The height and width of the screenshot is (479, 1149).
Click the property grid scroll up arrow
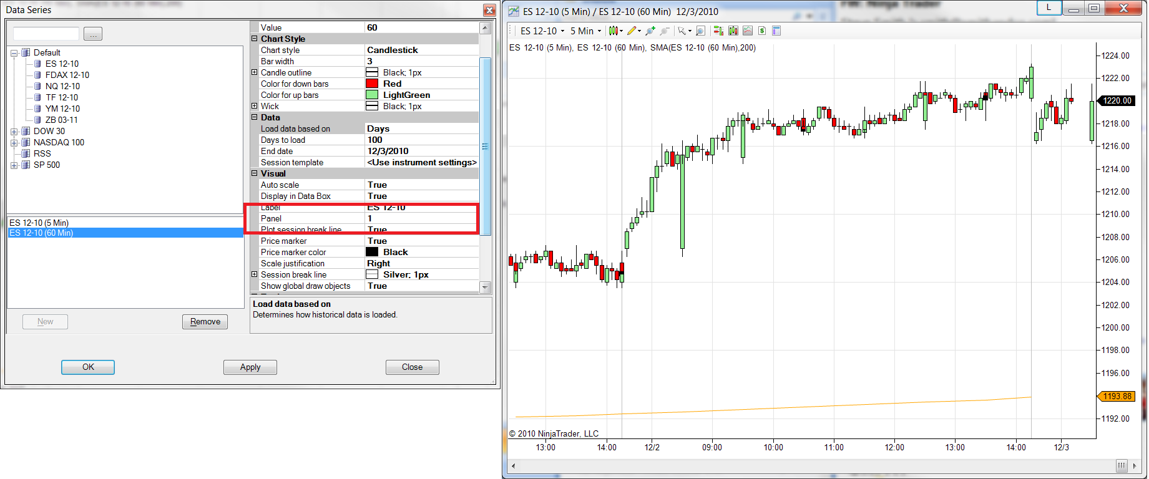pyautogui.click(x=485, y=27)
